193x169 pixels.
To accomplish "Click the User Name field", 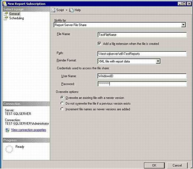I will 142,76.
